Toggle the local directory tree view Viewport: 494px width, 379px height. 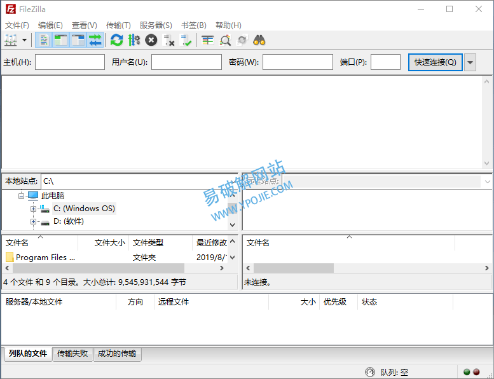pyautogui.click(x=61, y=40)
